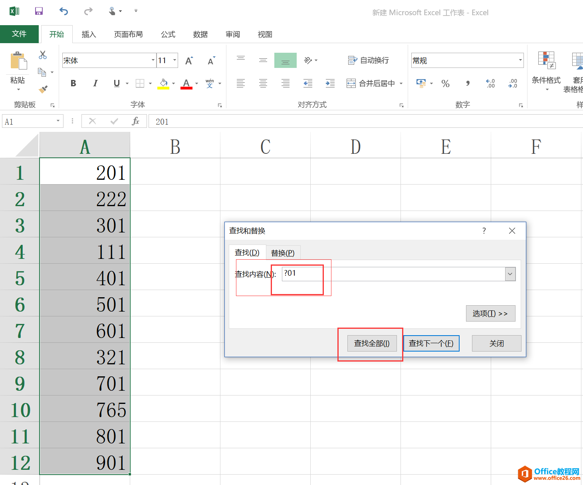This screenshot has width=583, height=485.
Task: Expand the number format dropdown 常规
Action: (x=520, y=60)
